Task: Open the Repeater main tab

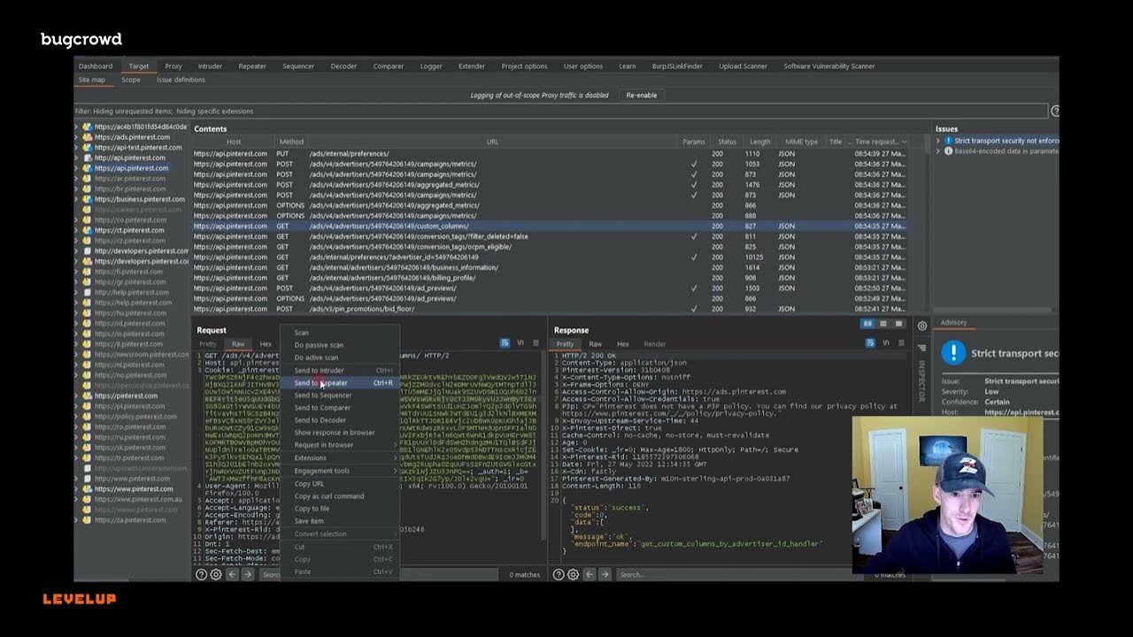Action: click(252, 66)
